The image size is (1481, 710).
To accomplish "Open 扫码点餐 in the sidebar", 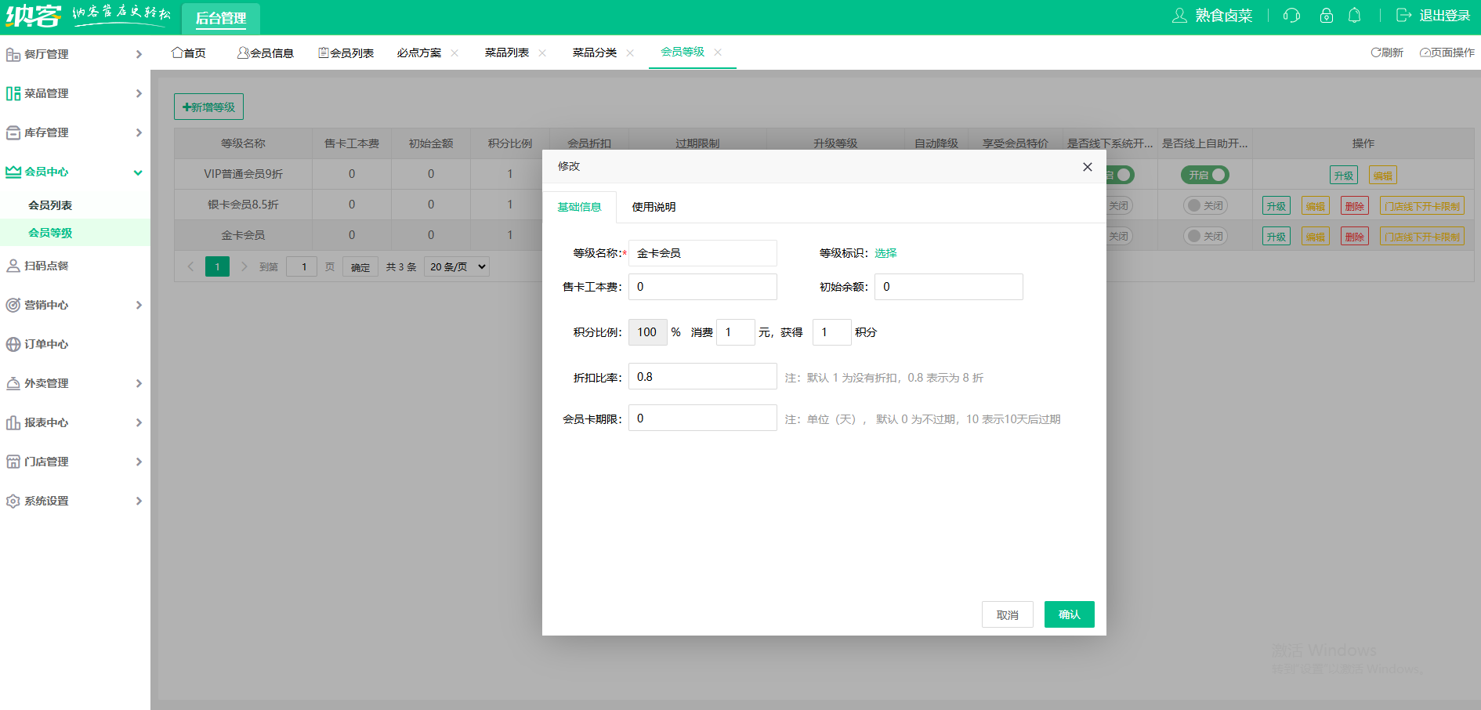I will tap(47, 266).
